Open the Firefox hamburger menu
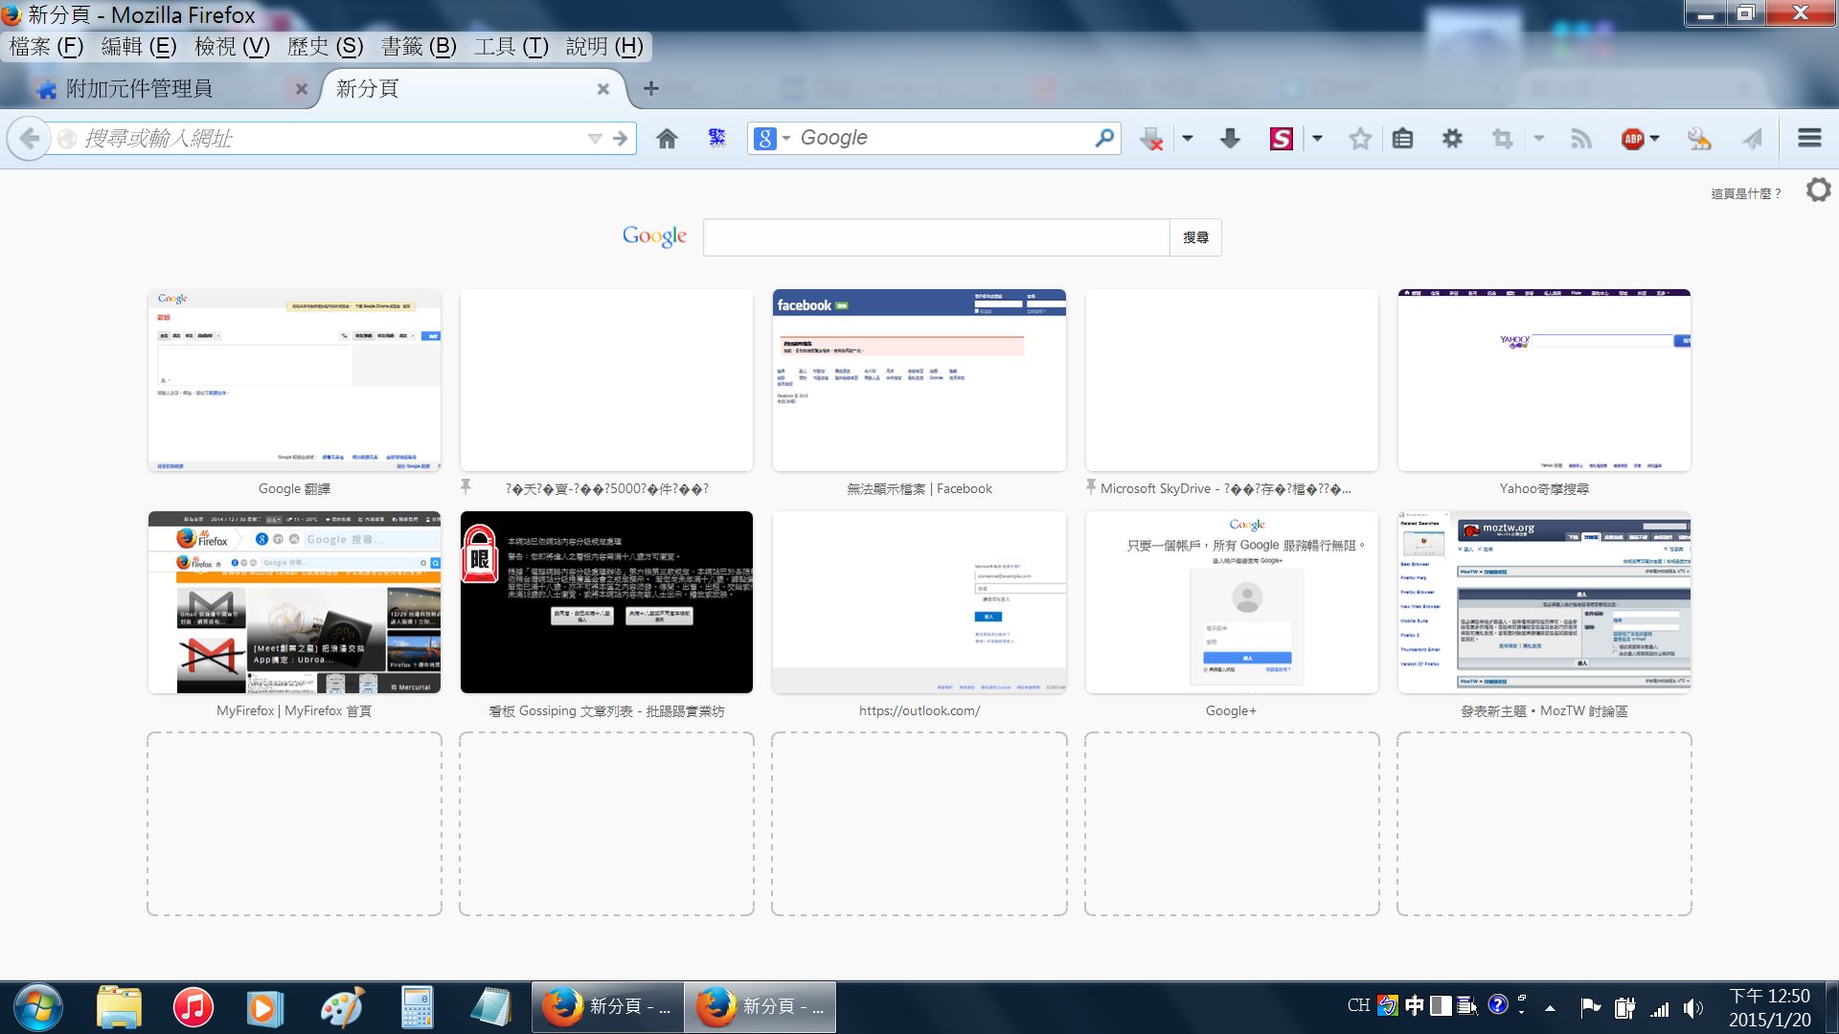1839x1034 pixels. (x=1808, y=139)
